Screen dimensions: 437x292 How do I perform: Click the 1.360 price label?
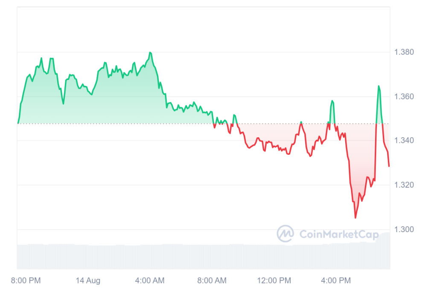coord(403,97)
